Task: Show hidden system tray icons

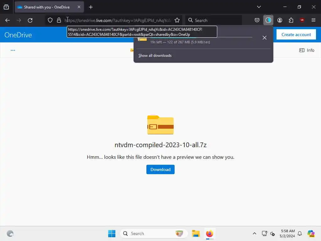Action: (255, 233)
